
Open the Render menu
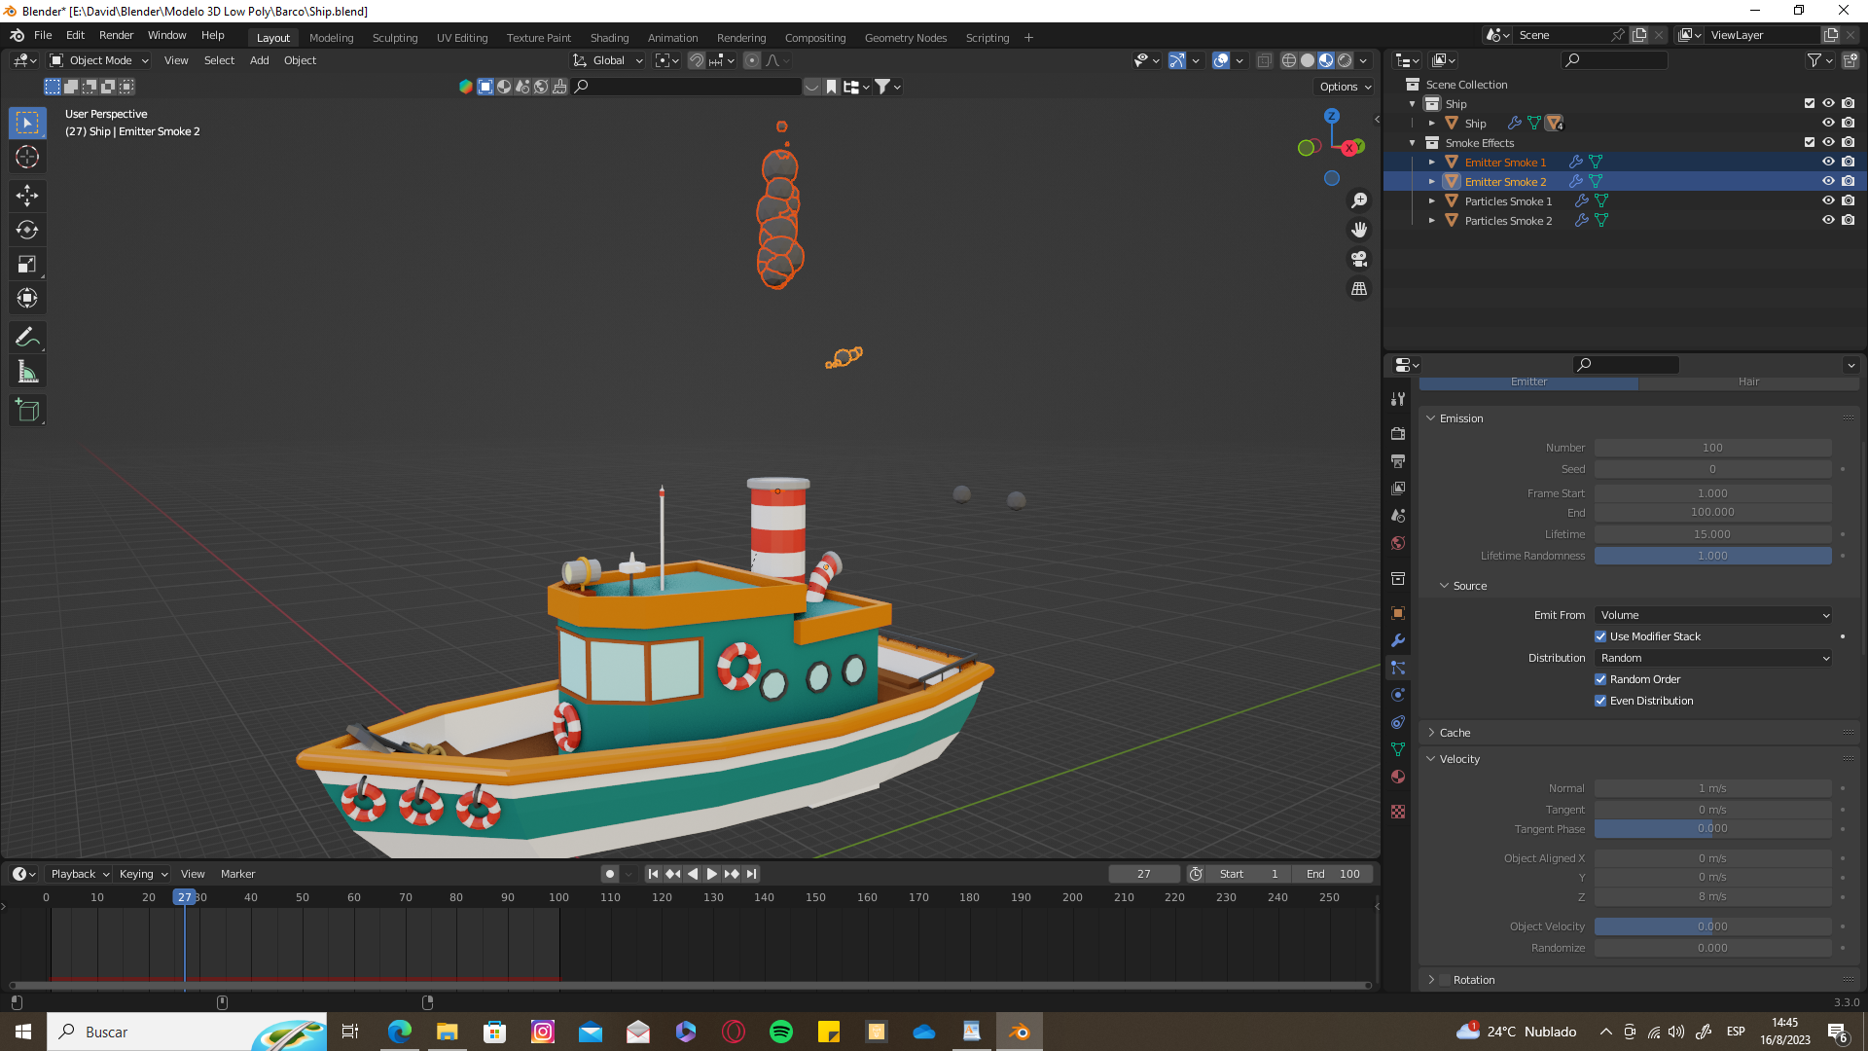click(116, 35)
